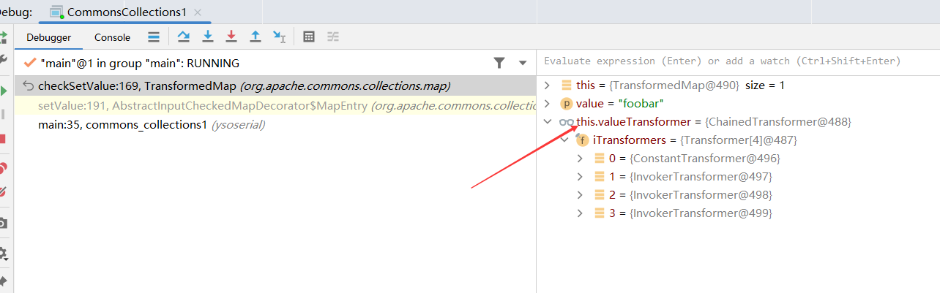Expand the 'this = {TransformedMap@490}' node
Image resolution: width=940 pixels, height=293 pixels.
pos(547,85)
